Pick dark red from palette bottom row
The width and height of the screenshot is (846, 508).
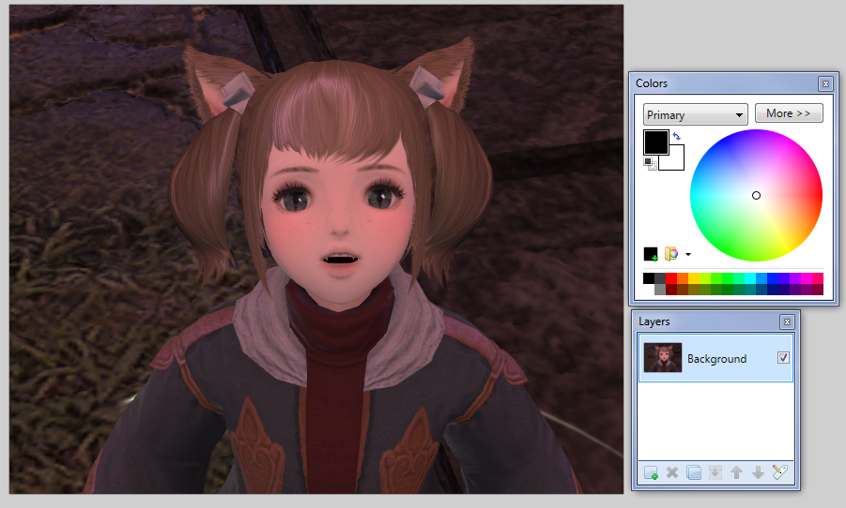pos(671,290)
